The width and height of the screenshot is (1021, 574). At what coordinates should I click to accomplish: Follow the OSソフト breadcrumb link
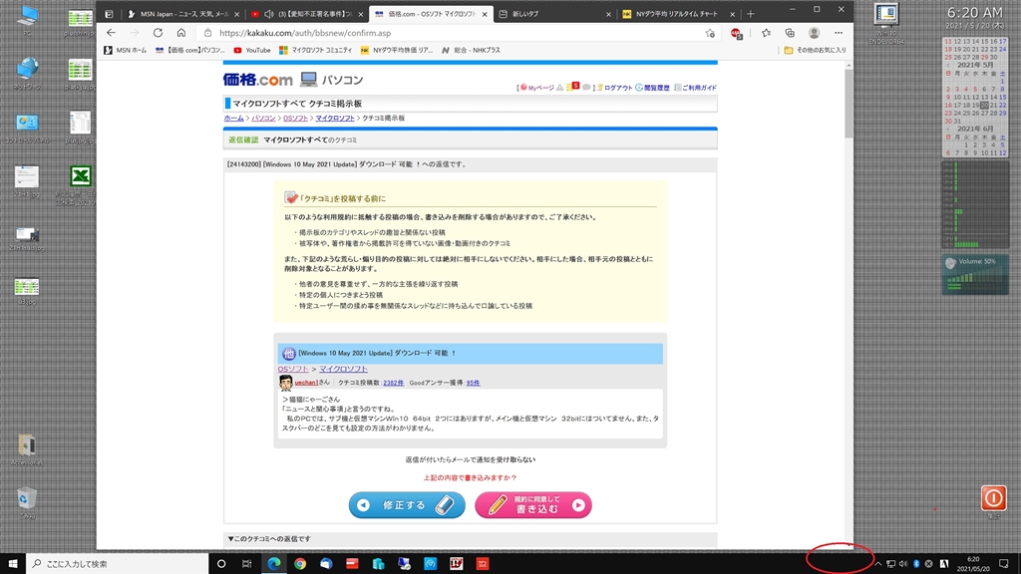(295, 118)
